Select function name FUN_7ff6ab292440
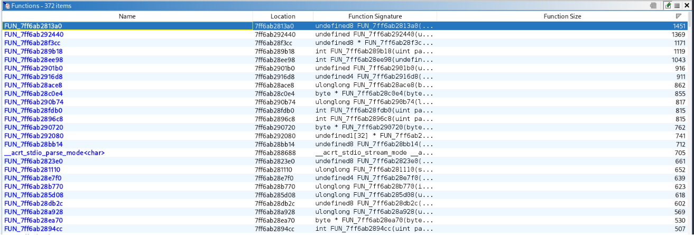694x235 pixels. tap(34, 34)
